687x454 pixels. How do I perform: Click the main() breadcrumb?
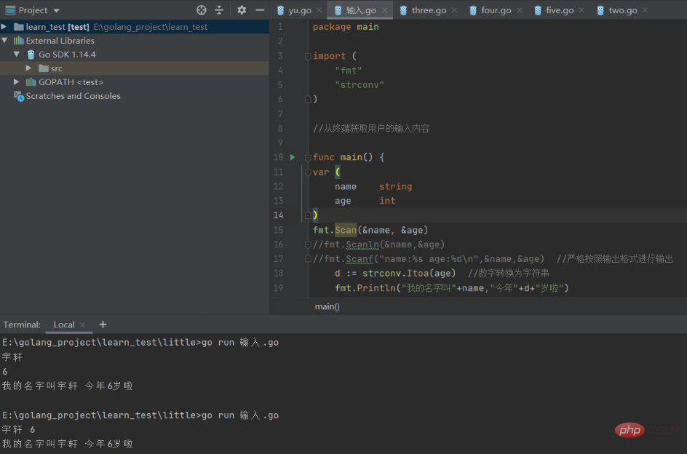(327, 306)
